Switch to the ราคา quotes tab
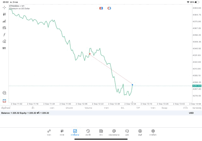202x141 pixels. tap(49, 132)
